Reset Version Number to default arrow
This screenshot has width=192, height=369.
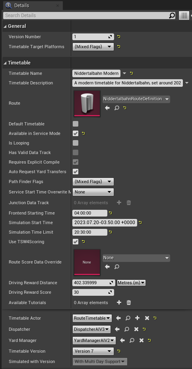pyautogui.click(x=119, y=37)
